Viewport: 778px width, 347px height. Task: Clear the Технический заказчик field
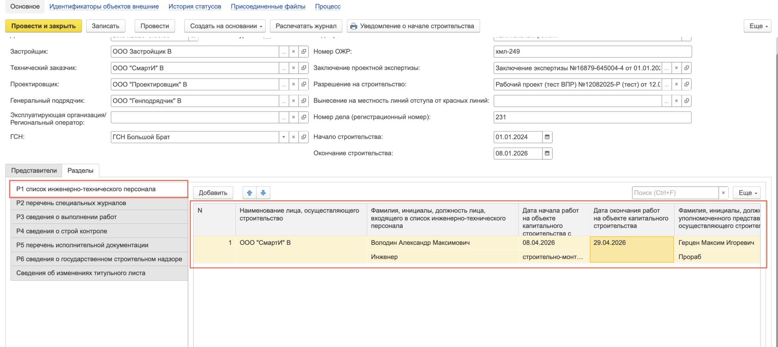[x=294, y=68]
